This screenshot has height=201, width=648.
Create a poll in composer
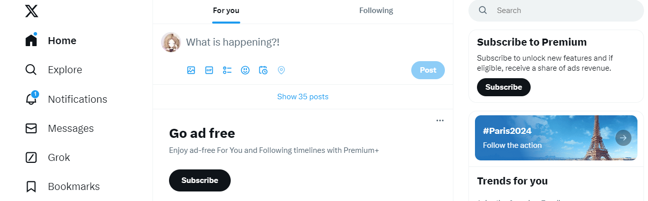click(227, 70)
